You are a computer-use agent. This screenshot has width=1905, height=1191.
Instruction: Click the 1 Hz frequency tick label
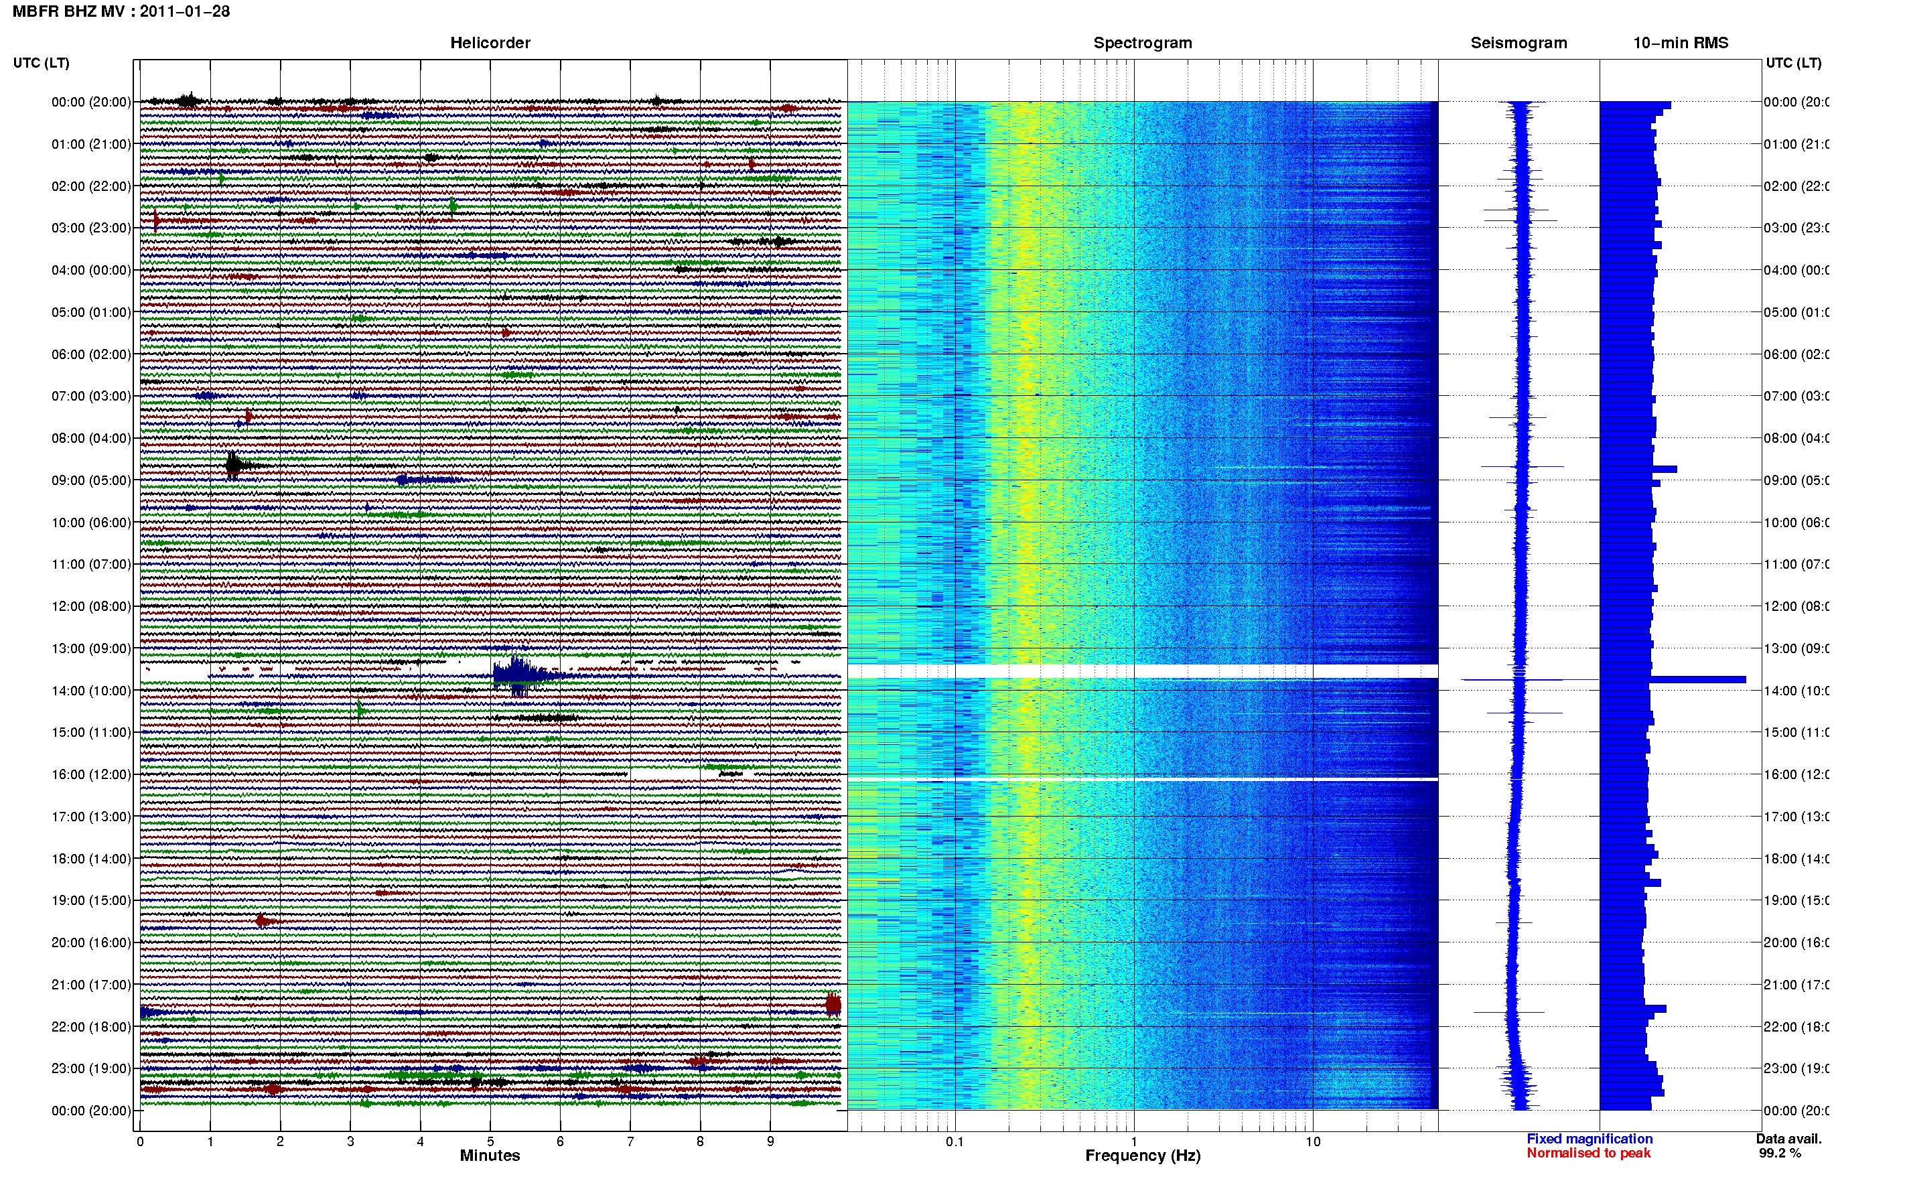click(1134, 1141)
